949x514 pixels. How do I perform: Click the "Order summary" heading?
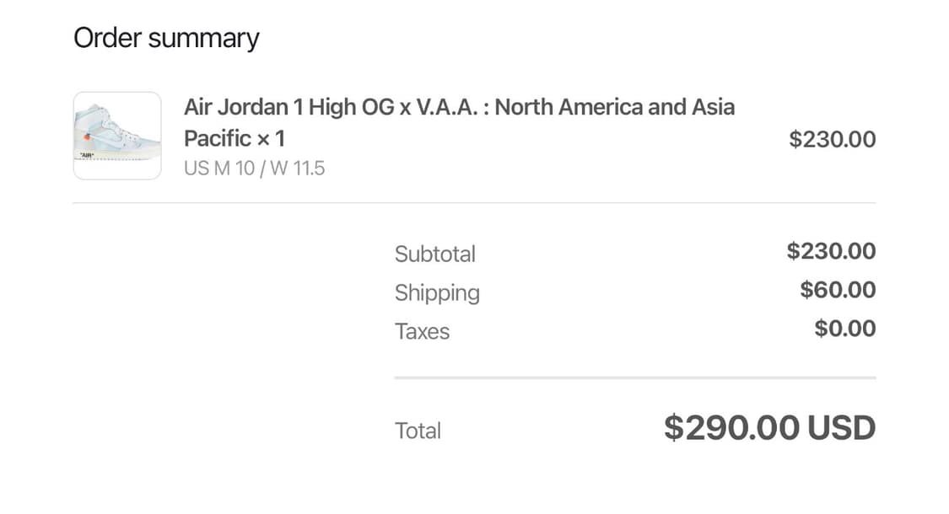click(x=166, y=38)
